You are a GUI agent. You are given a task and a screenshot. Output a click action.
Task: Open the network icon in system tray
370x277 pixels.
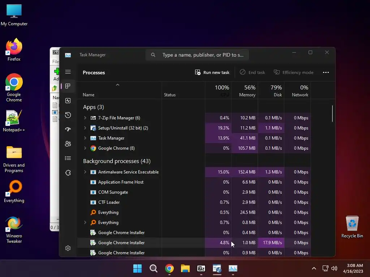[326, 268]
